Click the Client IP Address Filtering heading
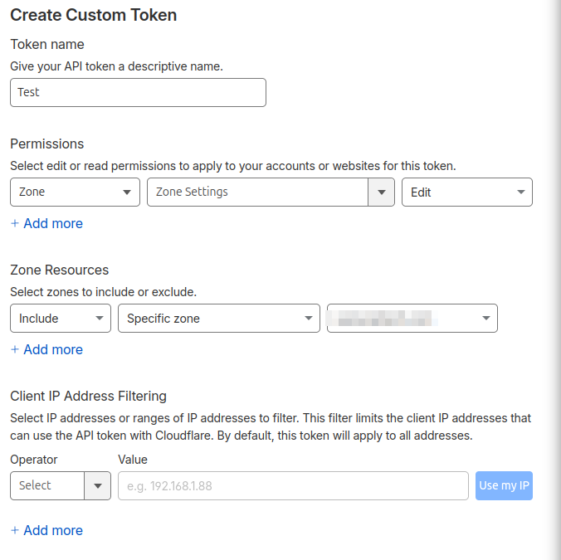 pos(88,397)
